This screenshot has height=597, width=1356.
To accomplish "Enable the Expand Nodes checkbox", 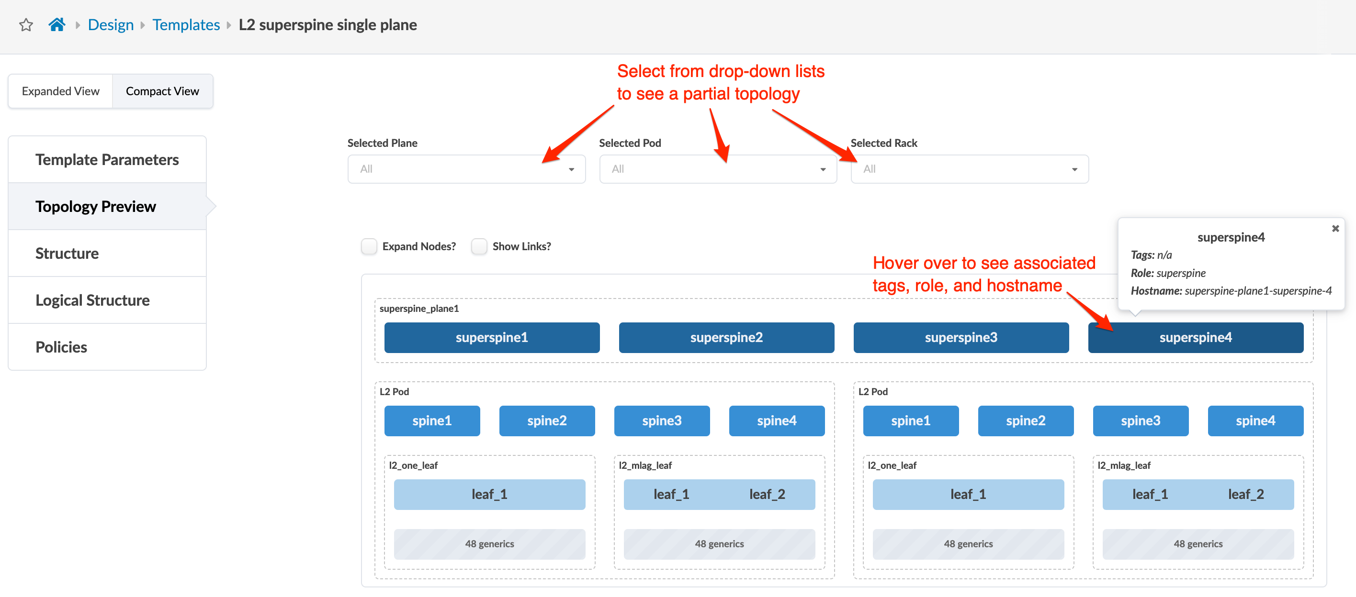I will click(x=369, y=246).
